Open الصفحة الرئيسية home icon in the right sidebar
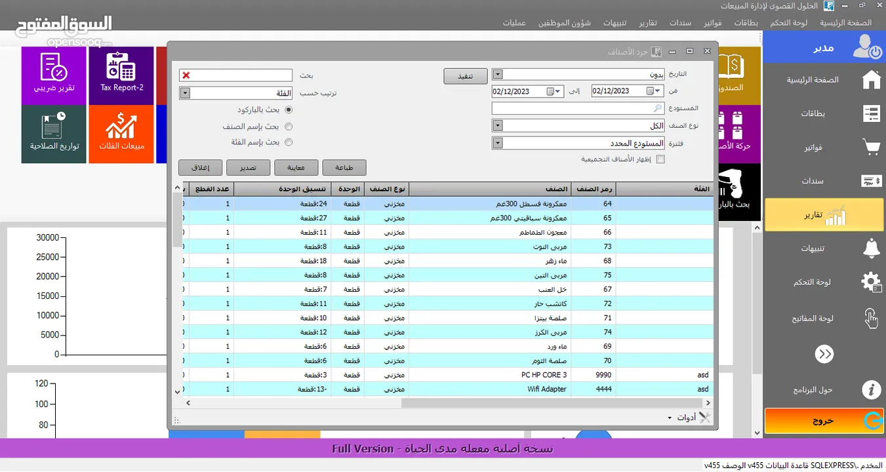 pos(871,80)
